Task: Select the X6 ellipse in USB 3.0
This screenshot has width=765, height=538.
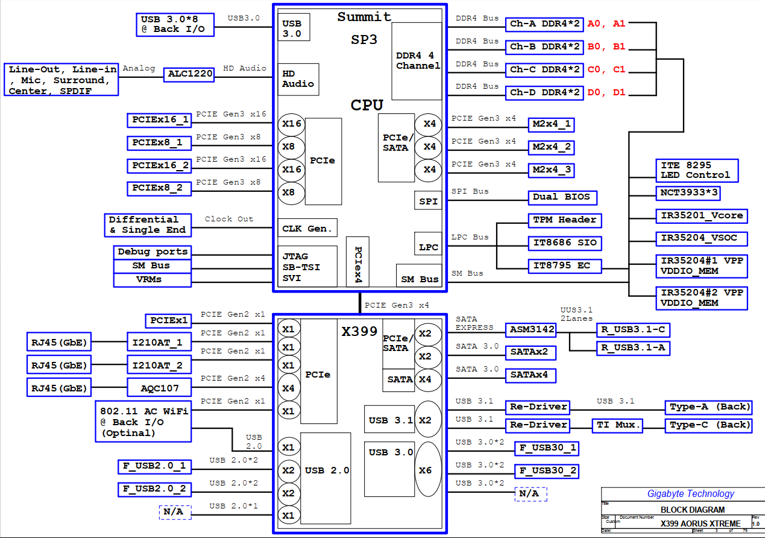Action: 429,469
